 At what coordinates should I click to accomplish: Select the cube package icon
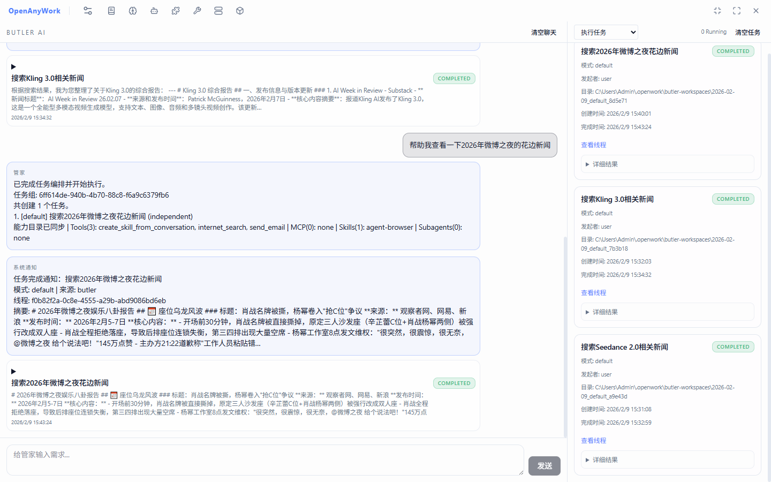pos(239,10)
